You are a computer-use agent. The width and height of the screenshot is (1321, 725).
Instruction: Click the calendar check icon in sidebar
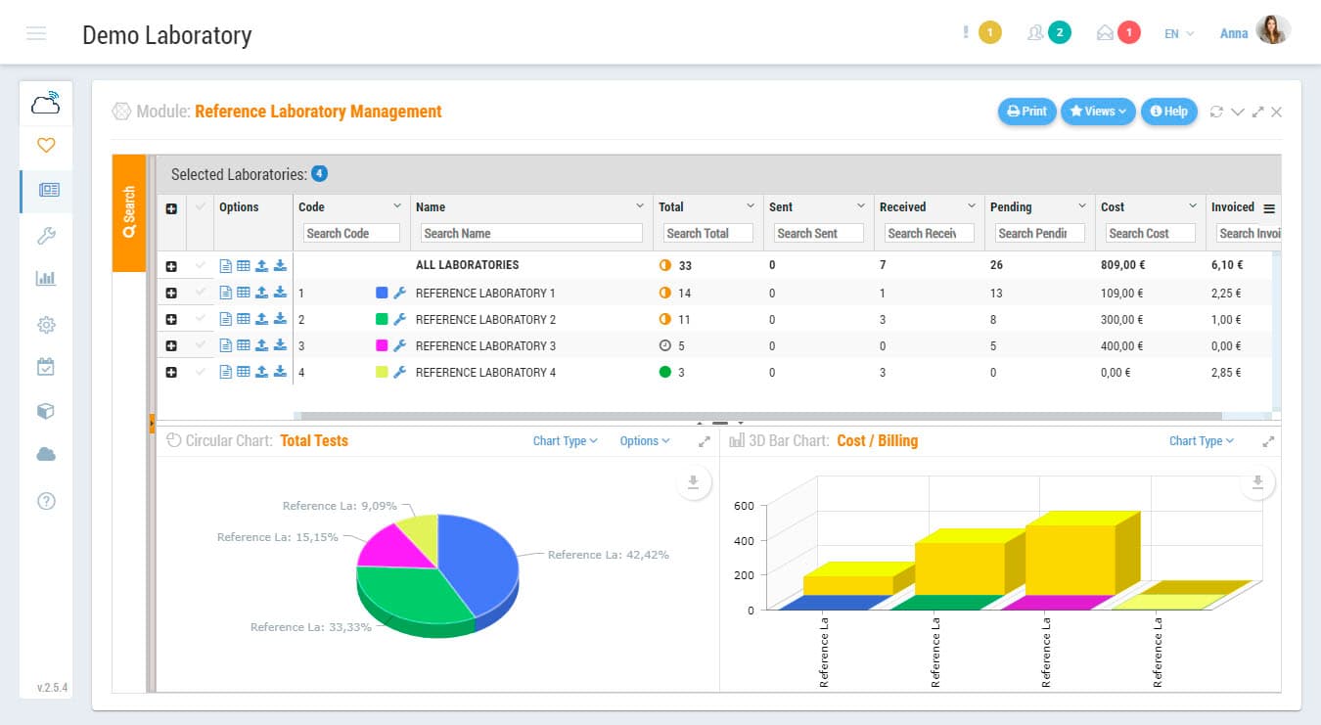point(46,367)
